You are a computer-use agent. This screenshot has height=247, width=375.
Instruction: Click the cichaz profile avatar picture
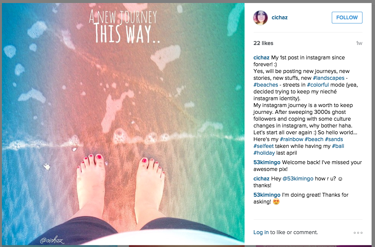[x=260, y=18]
